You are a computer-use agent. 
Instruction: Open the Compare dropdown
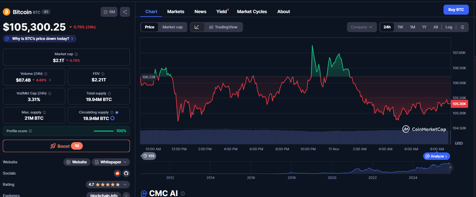coord(361,27)
